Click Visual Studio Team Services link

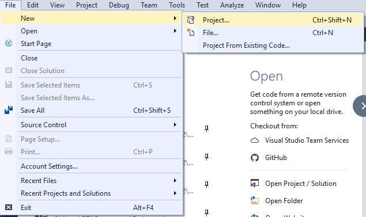click(307, 140)
